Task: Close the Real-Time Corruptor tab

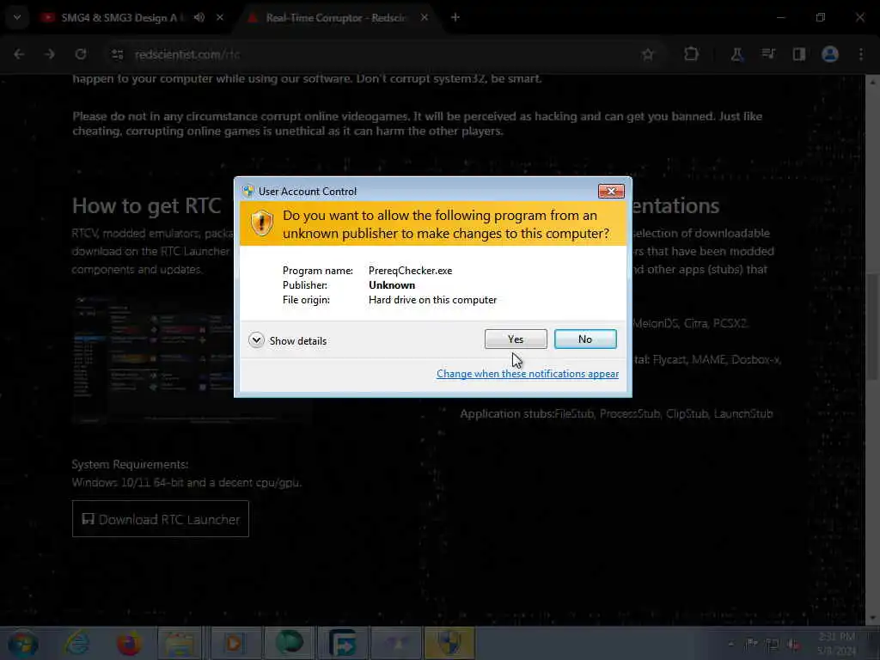Action: [x=425, y=18]
